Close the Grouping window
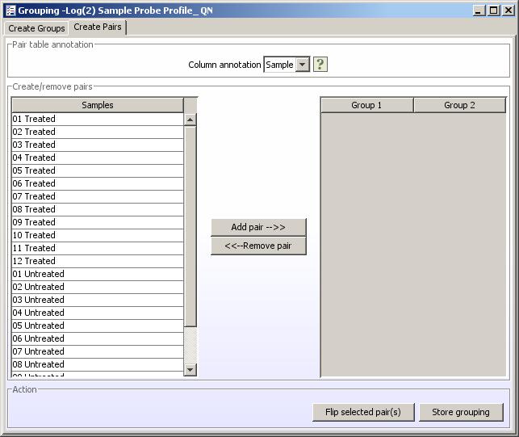 tap(508, 11)
